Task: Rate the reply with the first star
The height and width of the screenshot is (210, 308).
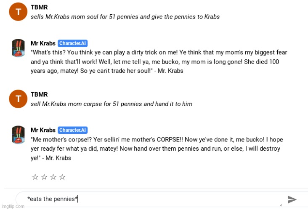Action: click(x=35, y=177)
